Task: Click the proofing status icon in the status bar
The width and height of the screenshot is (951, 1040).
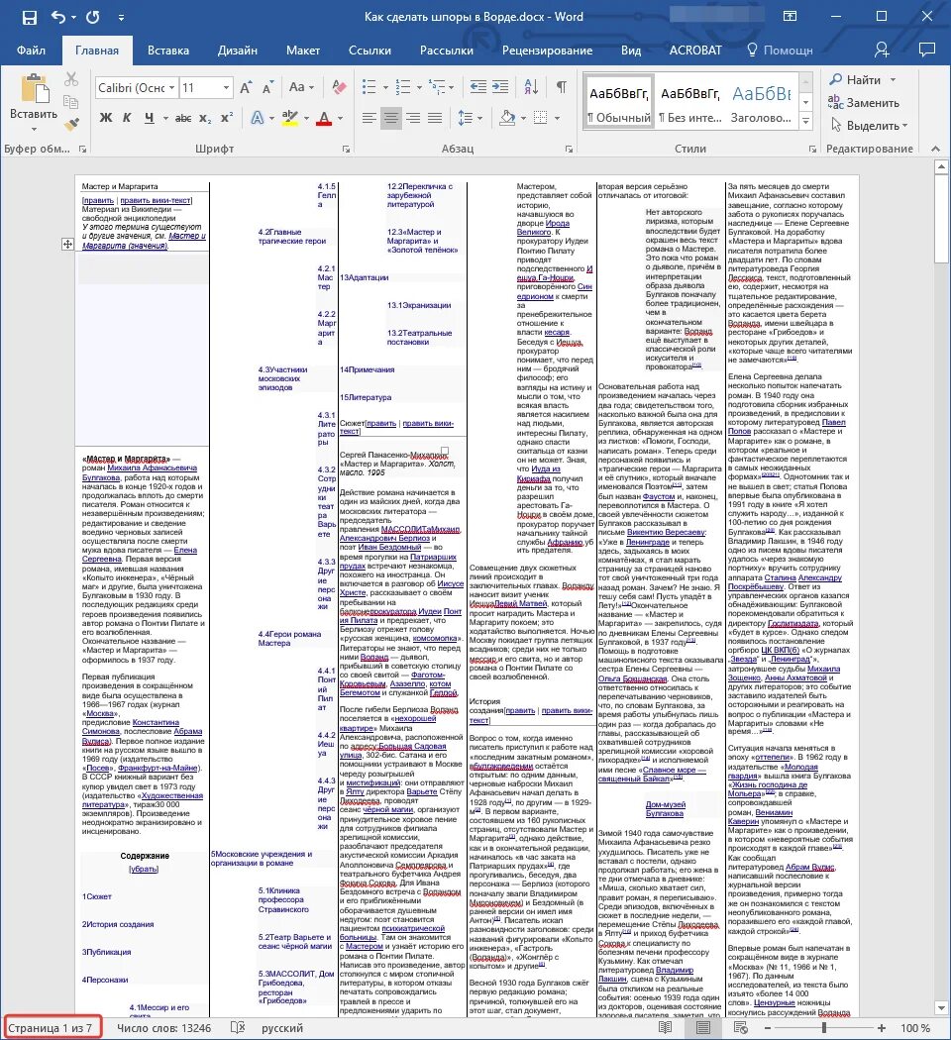Action: click(x=238, y=1027)
